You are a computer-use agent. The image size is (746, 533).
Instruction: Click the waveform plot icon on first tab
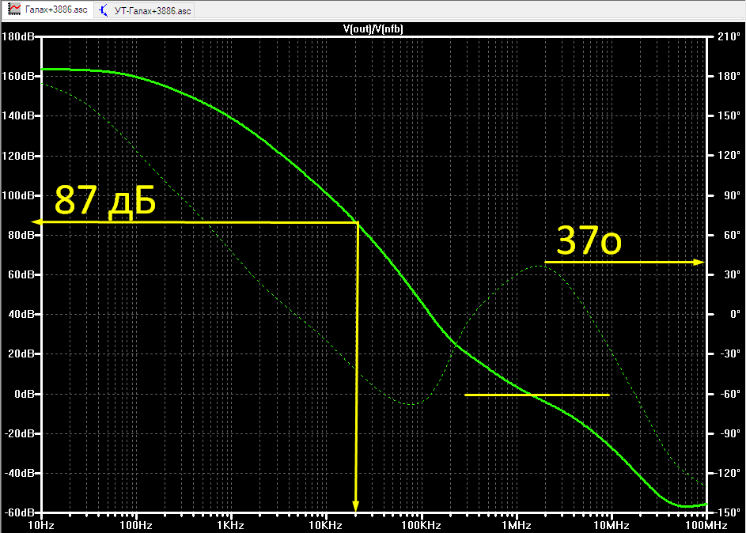tap(14, 9)
